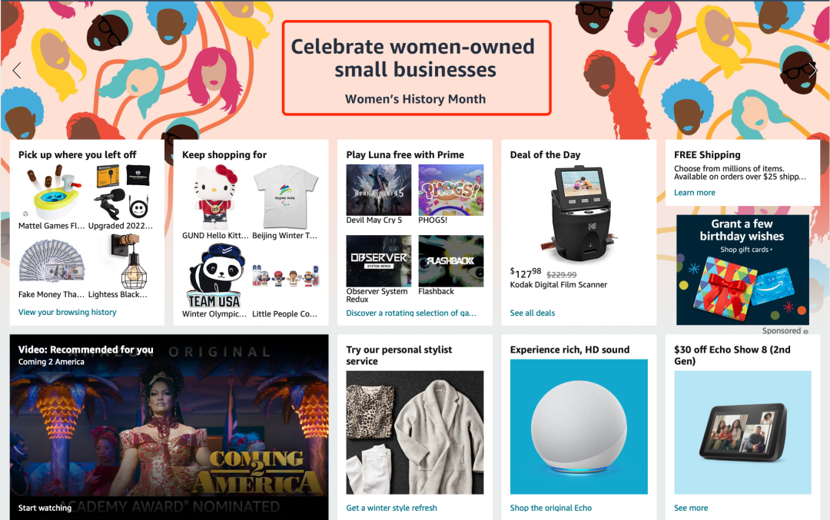Open View your browsing history link
The height and width of the screenshot is (520, 830).
point(67,312)
